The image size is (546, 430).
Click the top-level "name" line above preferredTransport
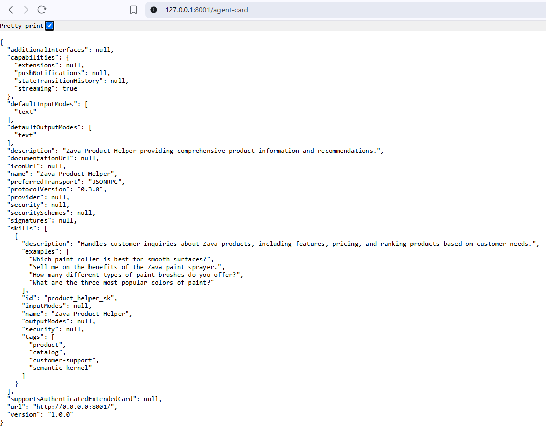point(62,174)
